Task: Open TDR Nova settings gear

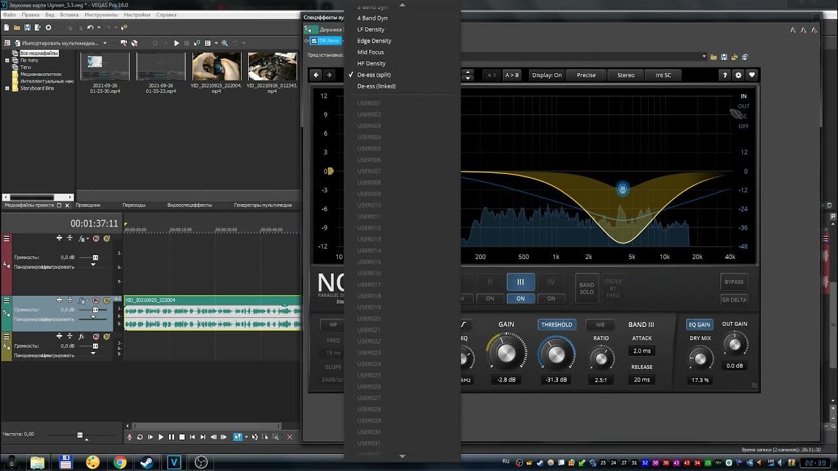Action: (738, 75)
